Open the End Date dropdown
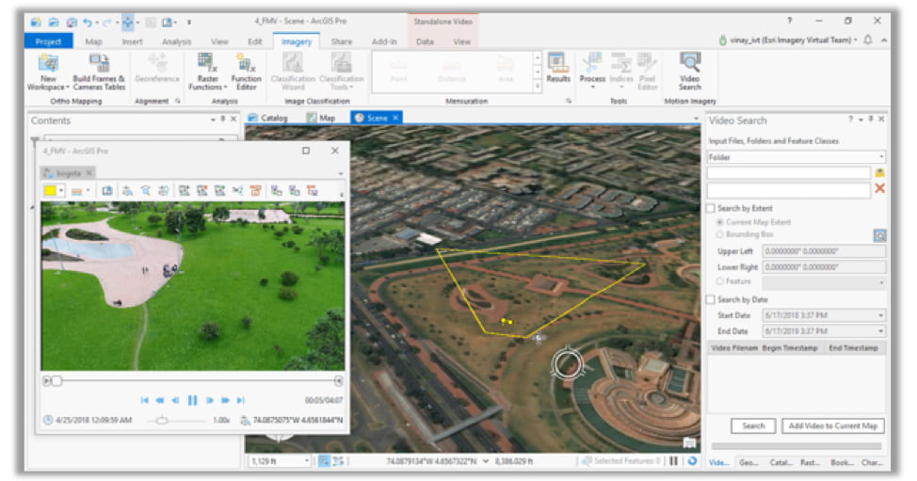The width and height of the screenshot is (917, 481). point(880,330)
